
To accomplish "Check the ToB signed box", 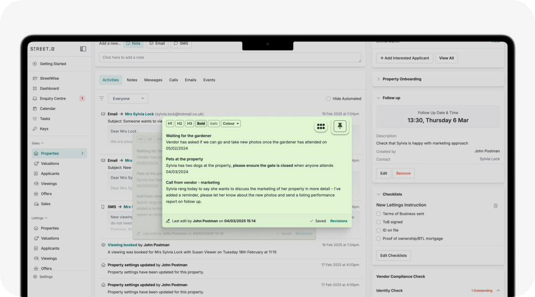I will point(378,222).
